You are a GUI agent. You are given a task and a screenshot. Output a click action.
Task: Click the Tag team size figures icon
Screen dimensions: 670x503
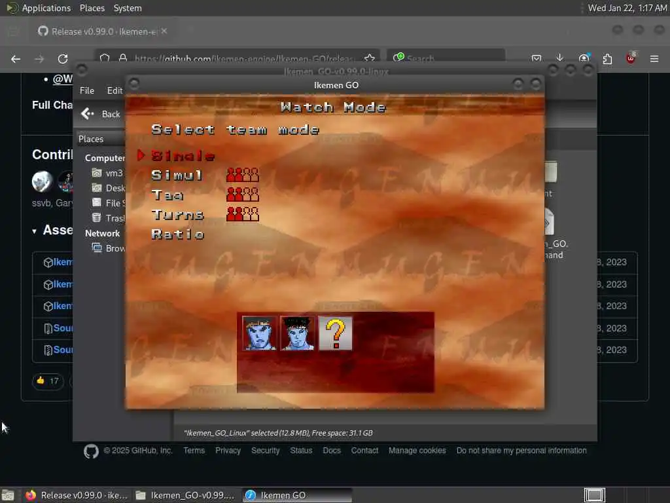point(242,195)
